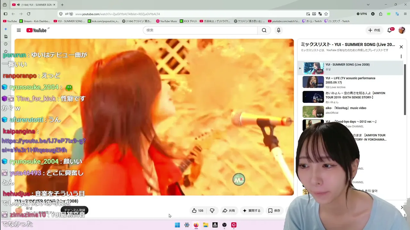The width and height of the screenshot is (410, 230).
Task: Click chat username "yuta46493"
Action: click(25, 173)
